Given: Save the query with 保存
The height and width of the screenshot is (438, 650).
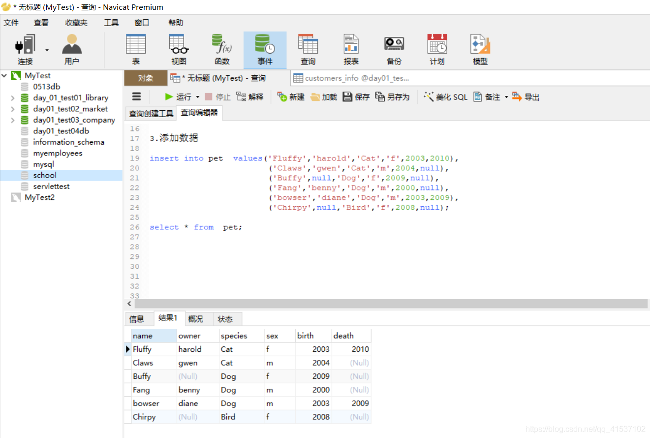Looking at the screenshot, I should click(x=356, y=97).
